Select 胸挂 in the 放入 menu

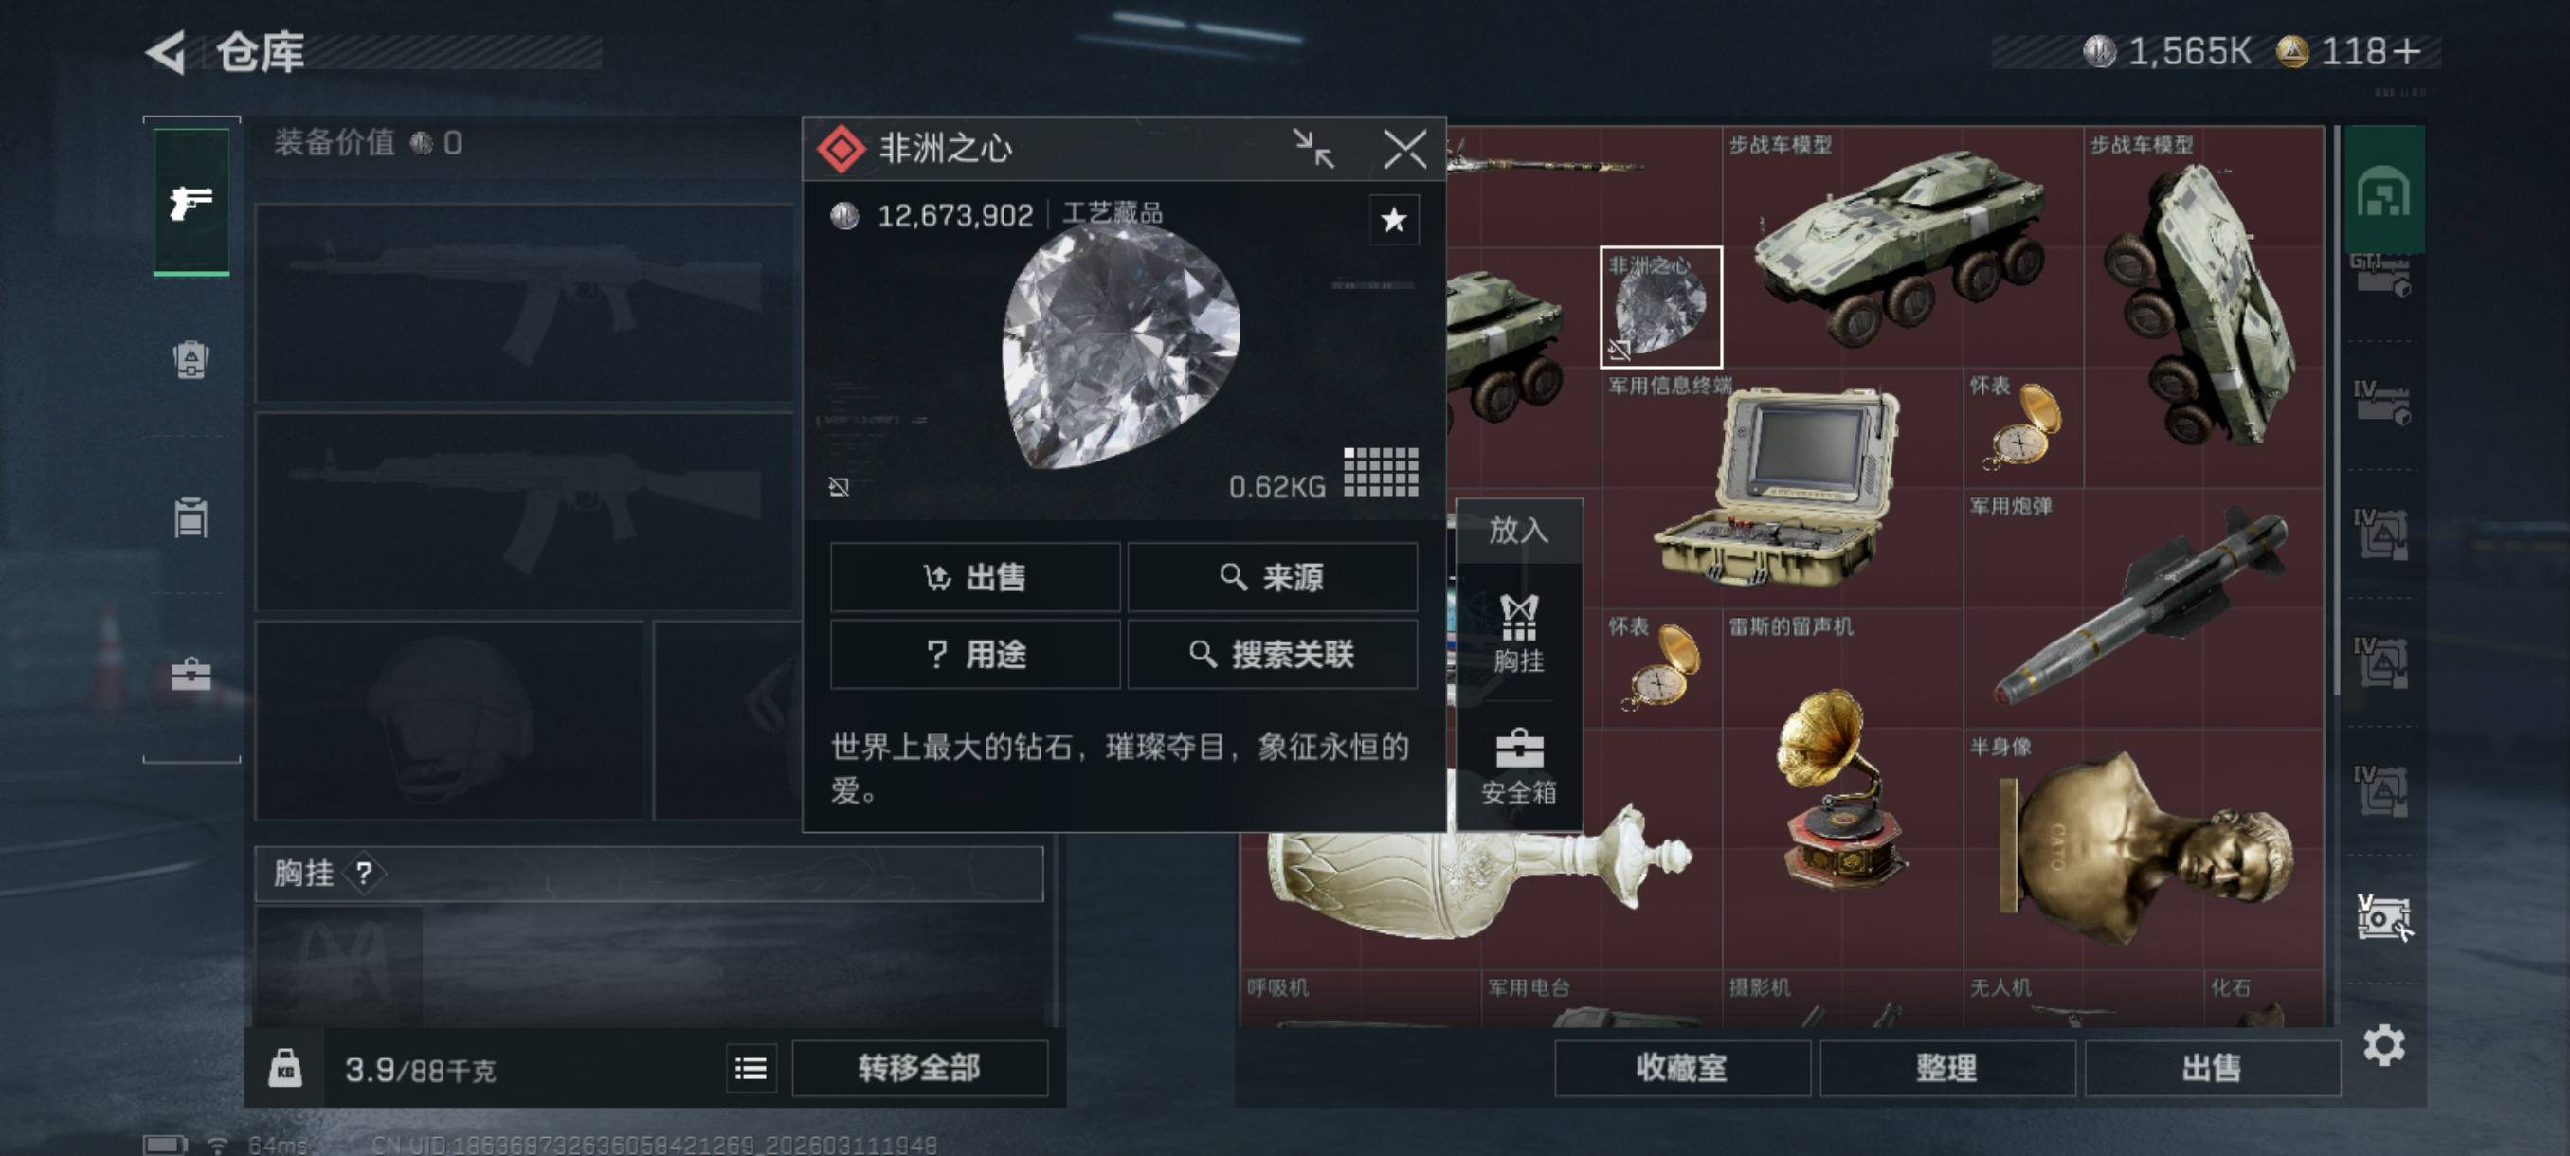[x=1518, y=632]
